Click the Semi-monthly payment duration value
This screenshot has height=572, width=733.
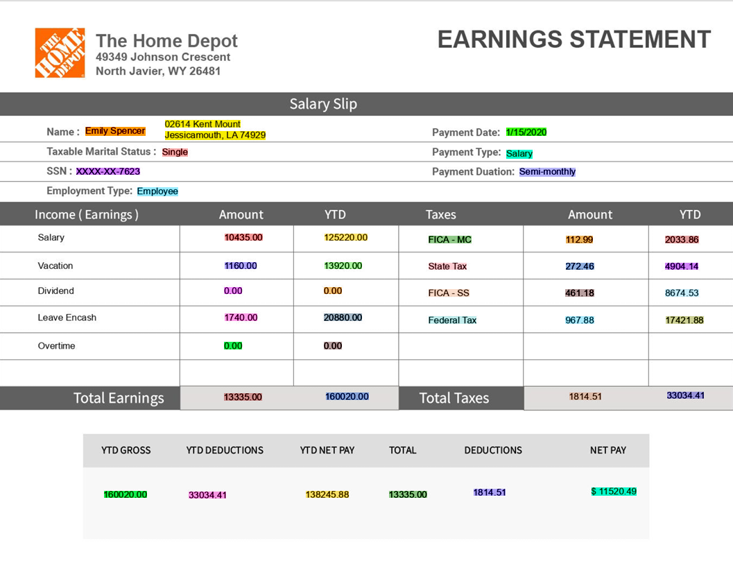click(547, 171)
